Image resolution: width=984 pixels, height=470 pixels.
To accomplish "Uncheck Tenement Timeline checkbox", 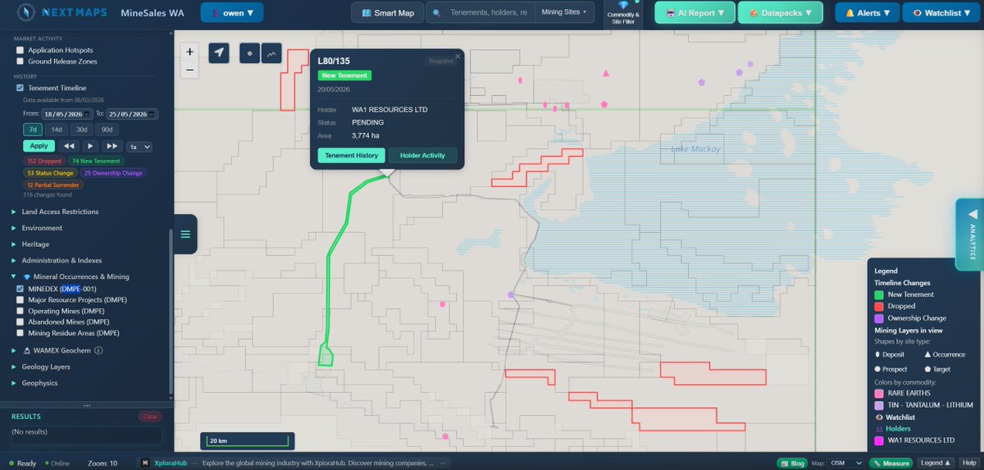I will point(20,88).
